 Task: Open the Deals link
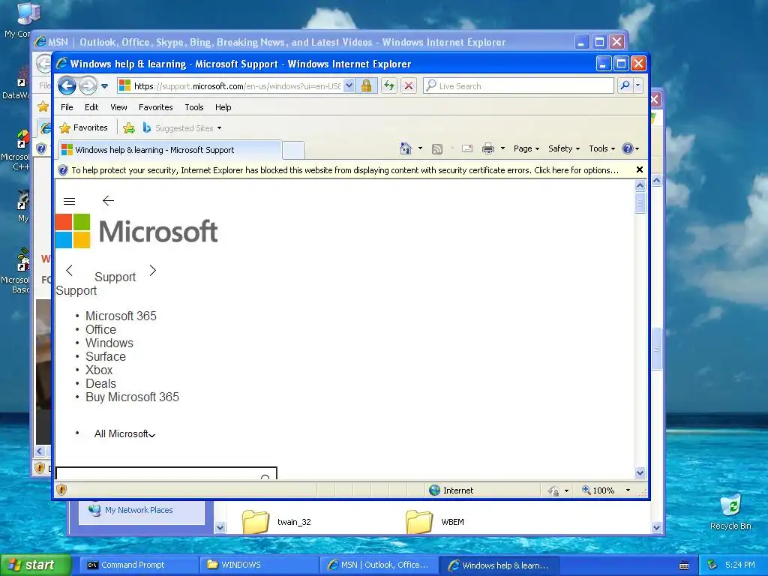pyautogui.click(x=101, y=383)
